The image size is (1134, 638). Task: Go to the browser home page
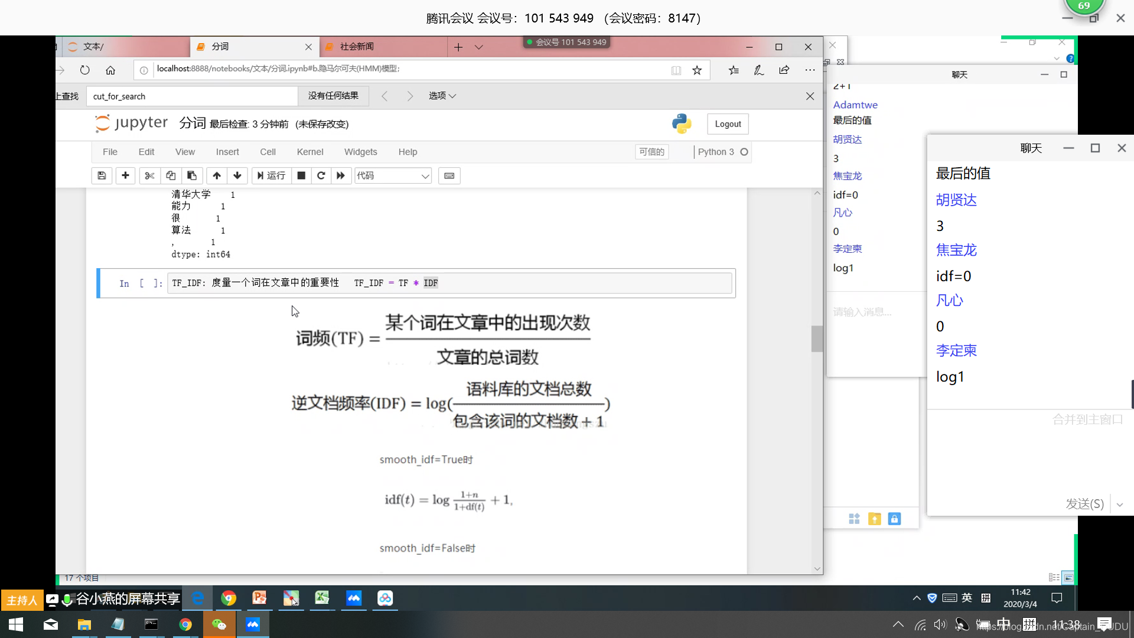(110, 70)
